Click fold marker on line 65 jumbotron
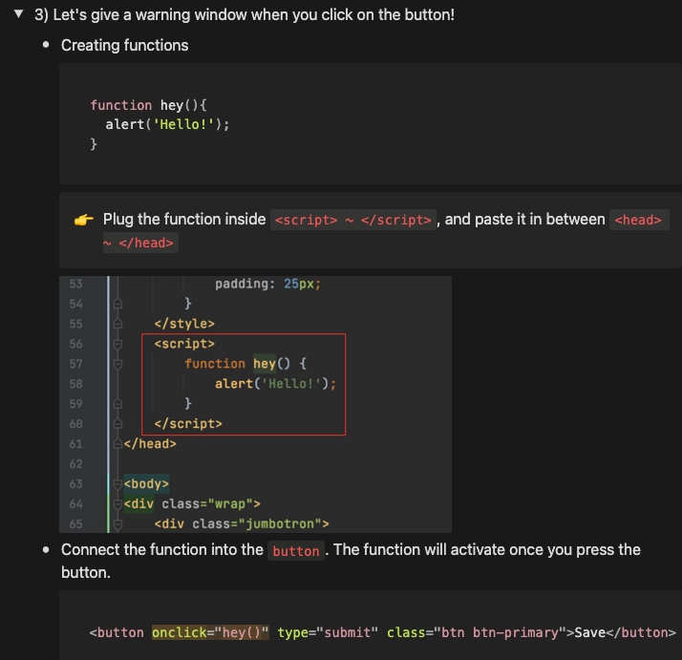 pos(117,523)
